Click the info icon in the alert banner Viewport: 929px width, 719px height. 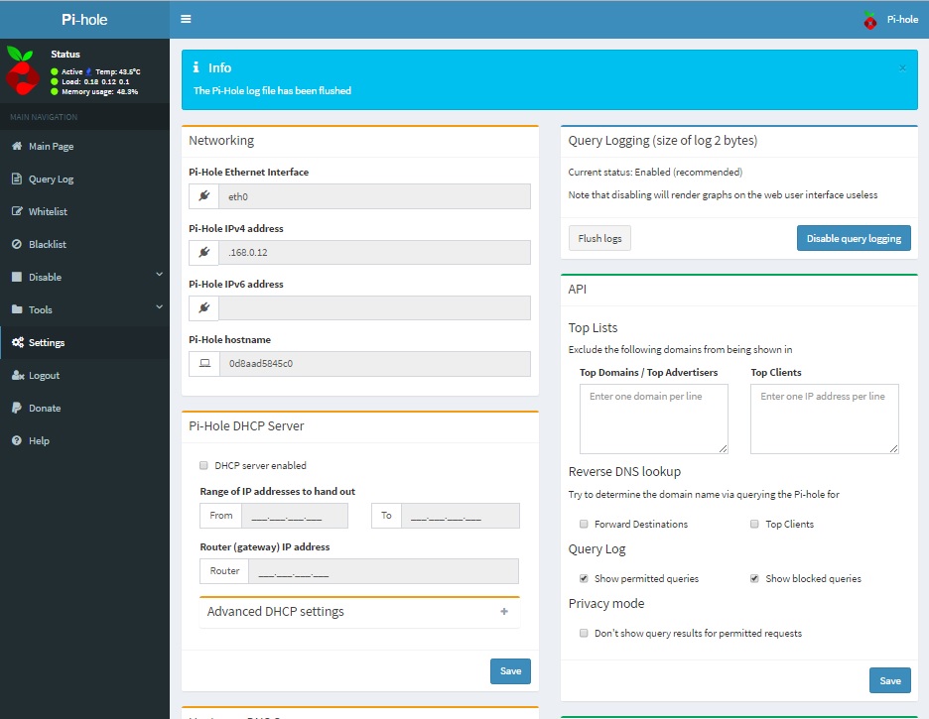pyautogui.click(x=197, y=67)
